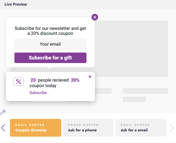Click the newsletter discount headline text

click(x=50, y=31)
